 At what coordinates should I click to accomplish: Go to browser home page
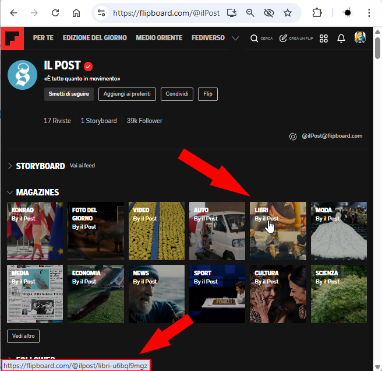point(76,13)
